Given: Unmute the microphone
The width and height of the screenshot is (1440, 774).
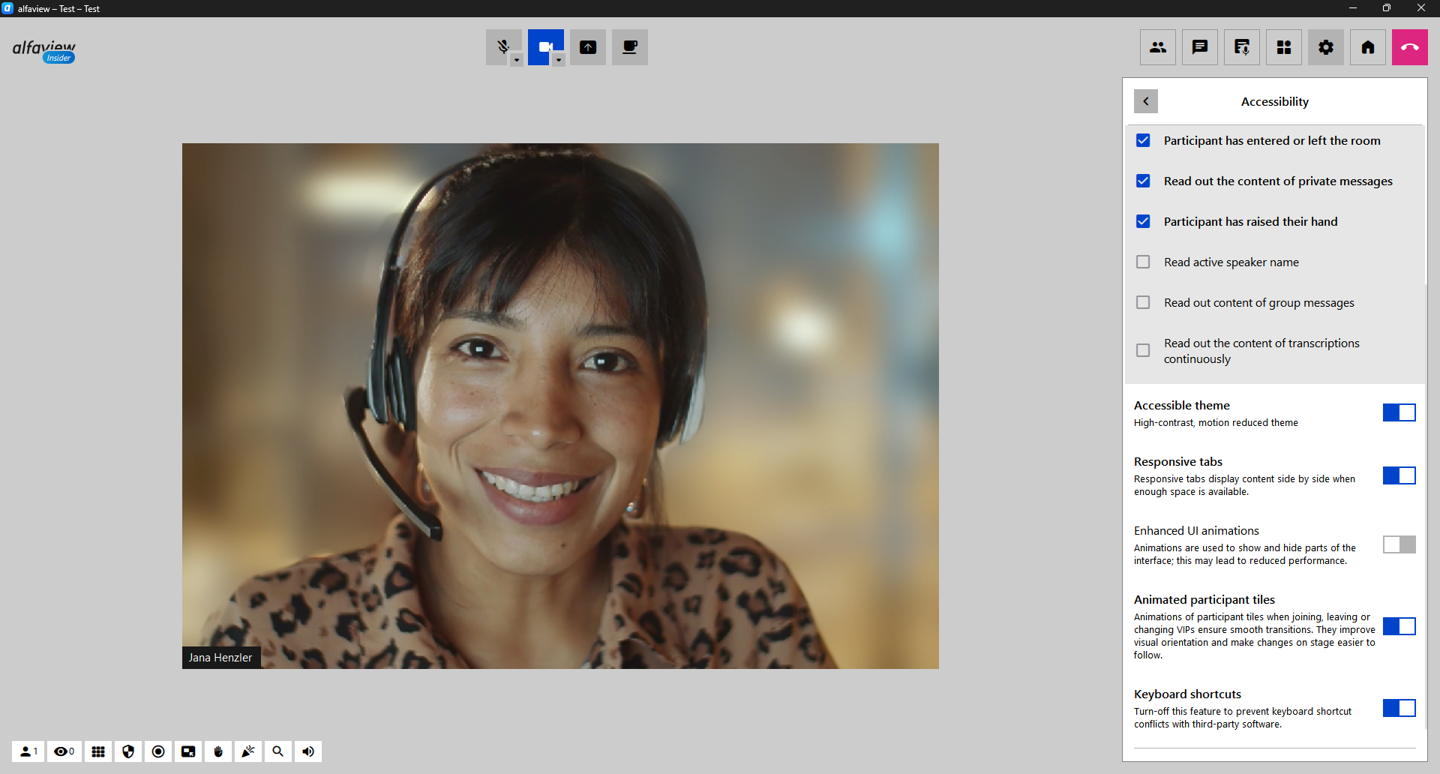Looking at the screenshot, I should tap(502, 46).
